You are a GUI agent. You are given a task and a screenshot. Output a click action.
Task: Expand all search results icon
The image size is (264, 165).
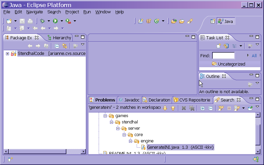click(x=202, y=108)
